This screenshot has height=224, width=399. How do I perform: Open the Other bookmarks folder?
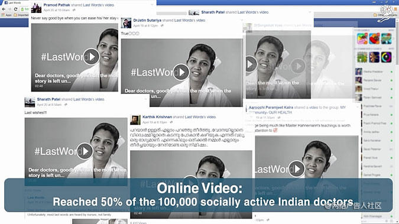(385, 15)
